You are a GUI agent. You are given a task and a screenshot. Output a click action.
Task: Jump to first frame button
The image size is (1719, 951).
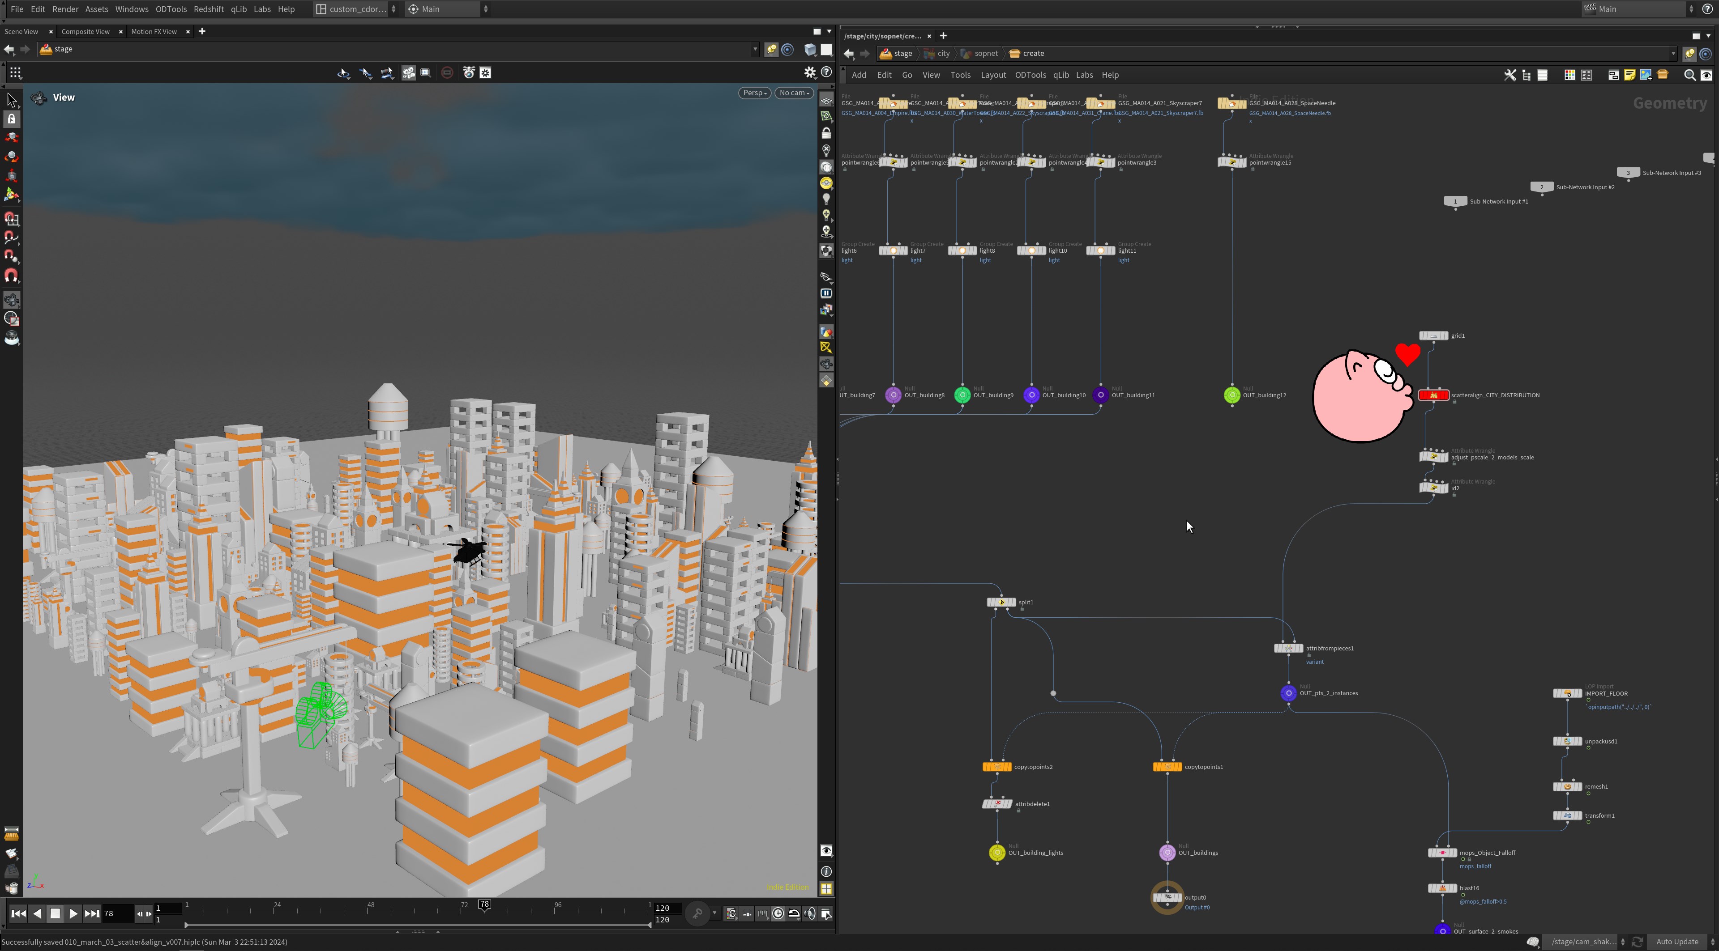click(x=19, y=914)
